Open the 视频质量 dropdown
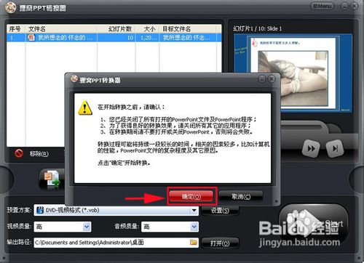The width and height of the screenshot is (364, 263). 87,227
